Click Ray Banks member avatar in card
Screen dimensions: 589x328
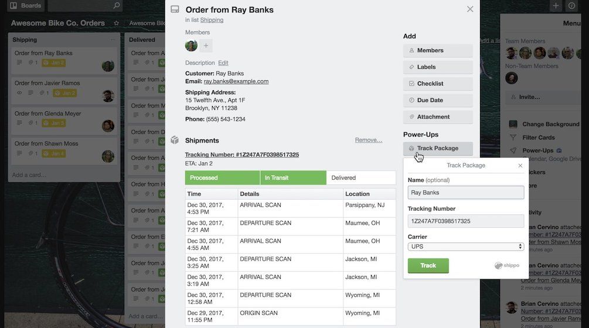[191, 46]
